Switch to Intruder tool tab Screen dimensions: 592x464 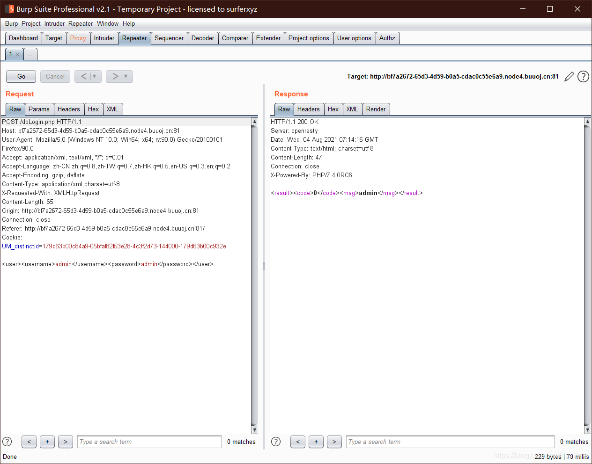coord(104,38)
